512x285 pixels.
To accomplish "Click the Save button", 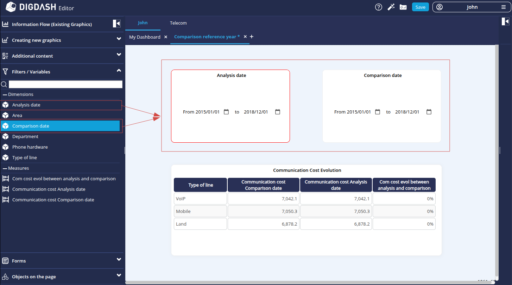I will point(420,7).
